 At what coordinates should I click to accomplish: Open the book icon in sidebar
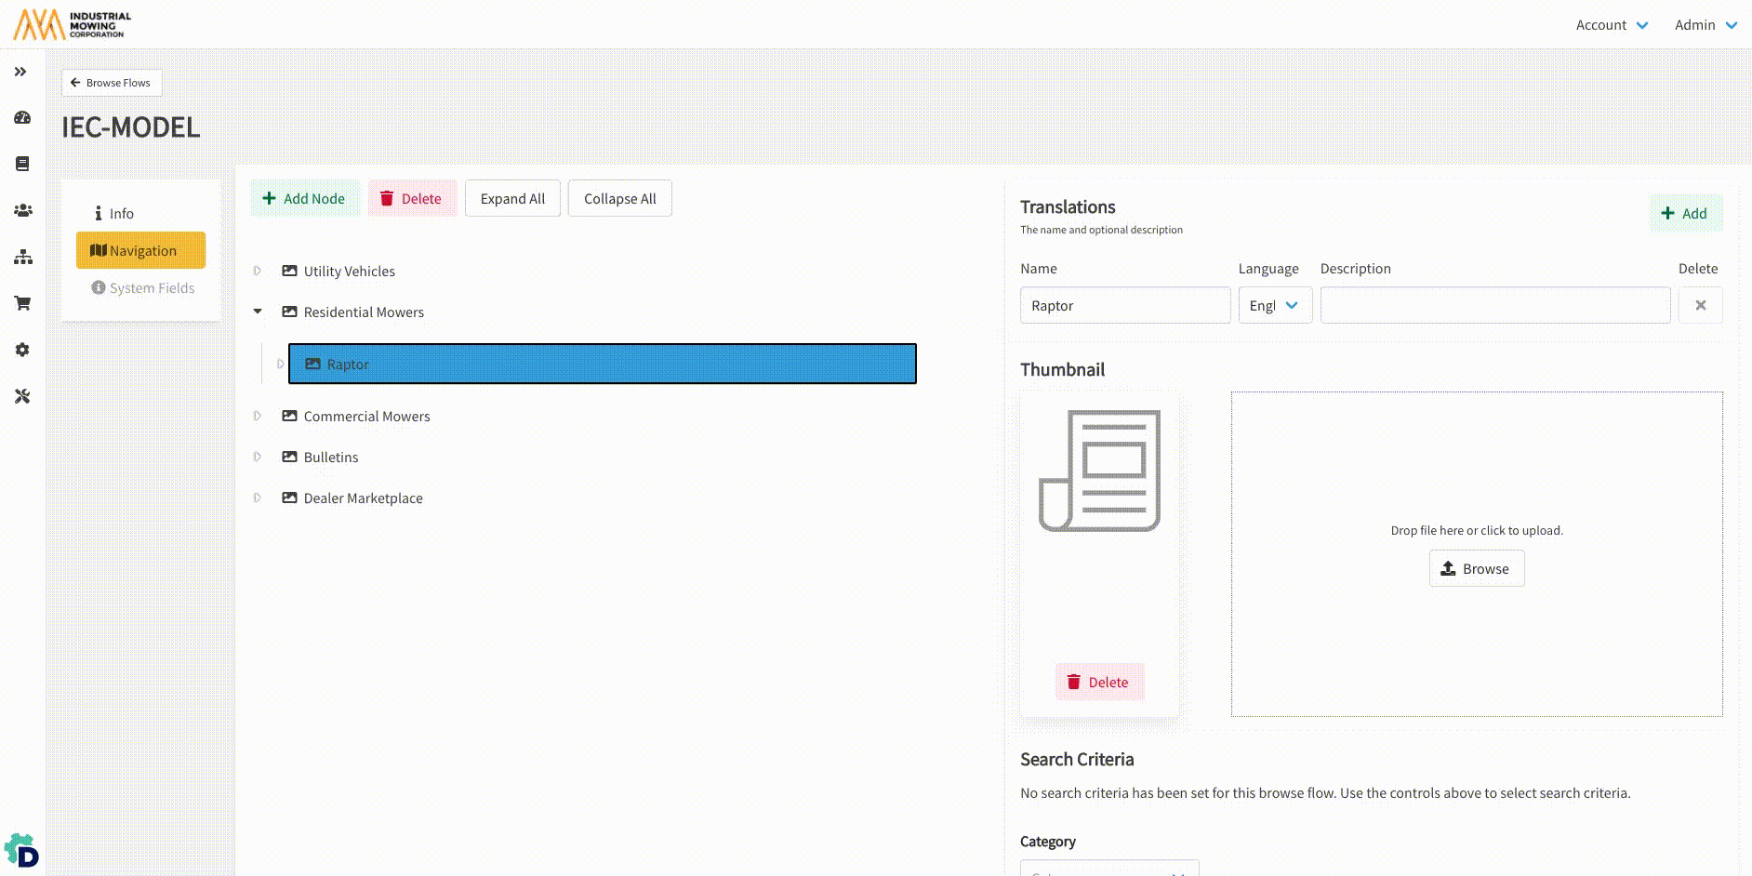pos(22,164)
